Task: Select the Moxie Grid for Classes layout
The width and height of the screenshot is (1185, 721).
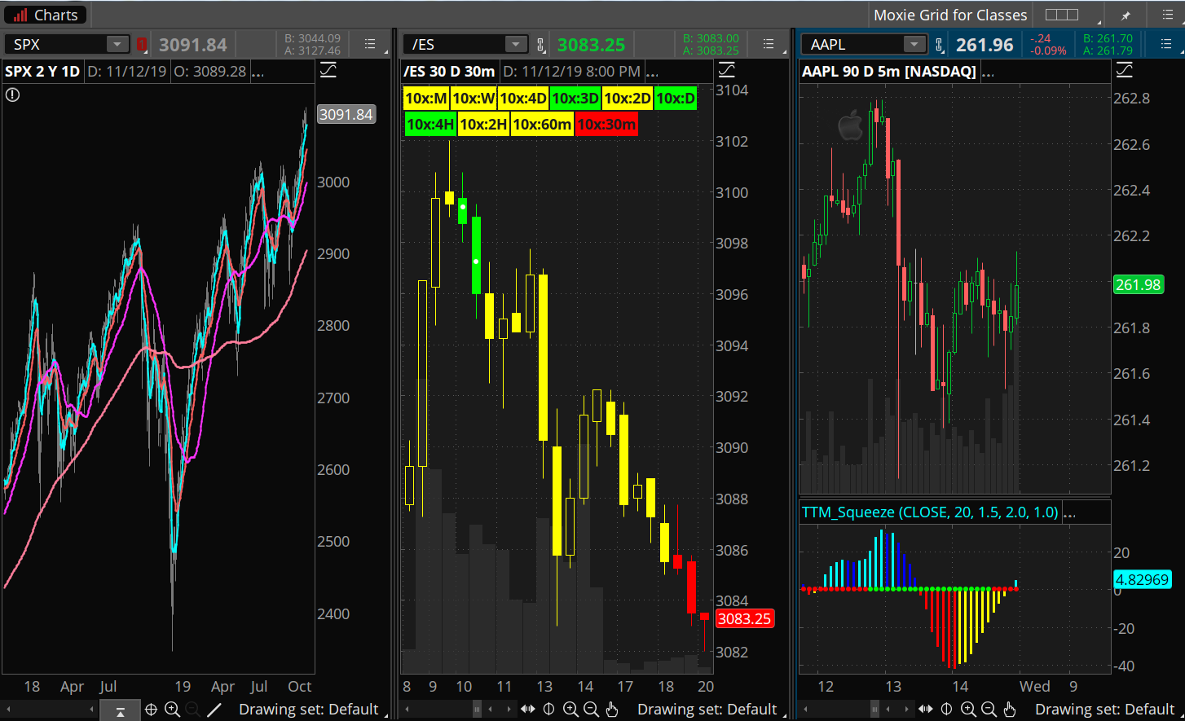Action: [x=950, y=15]
